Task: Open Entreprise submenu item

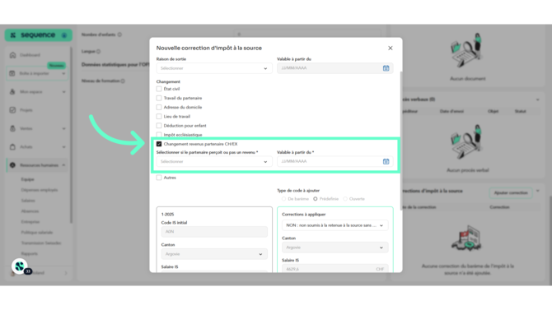Action: [30, 222]
